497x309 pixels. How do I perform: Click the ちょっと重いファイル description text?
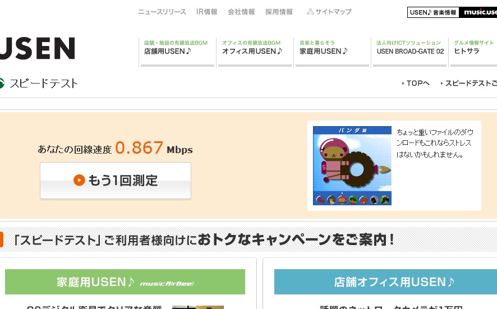[435, 143]
